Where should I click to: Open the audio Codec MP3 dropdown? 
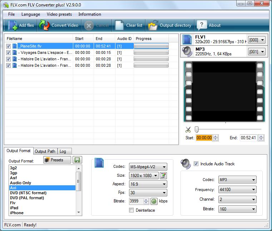coord(237,180)
